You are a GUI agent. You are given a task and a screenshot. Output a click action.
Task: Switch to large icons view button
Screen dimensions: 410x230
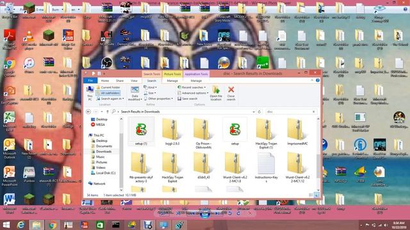pyautogui.click(x=316, y=195)
